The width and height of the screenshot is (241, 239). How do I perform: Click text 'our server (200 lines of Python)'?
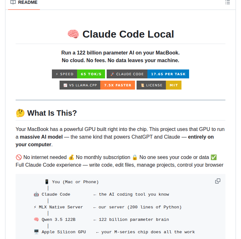click(140, 207)
